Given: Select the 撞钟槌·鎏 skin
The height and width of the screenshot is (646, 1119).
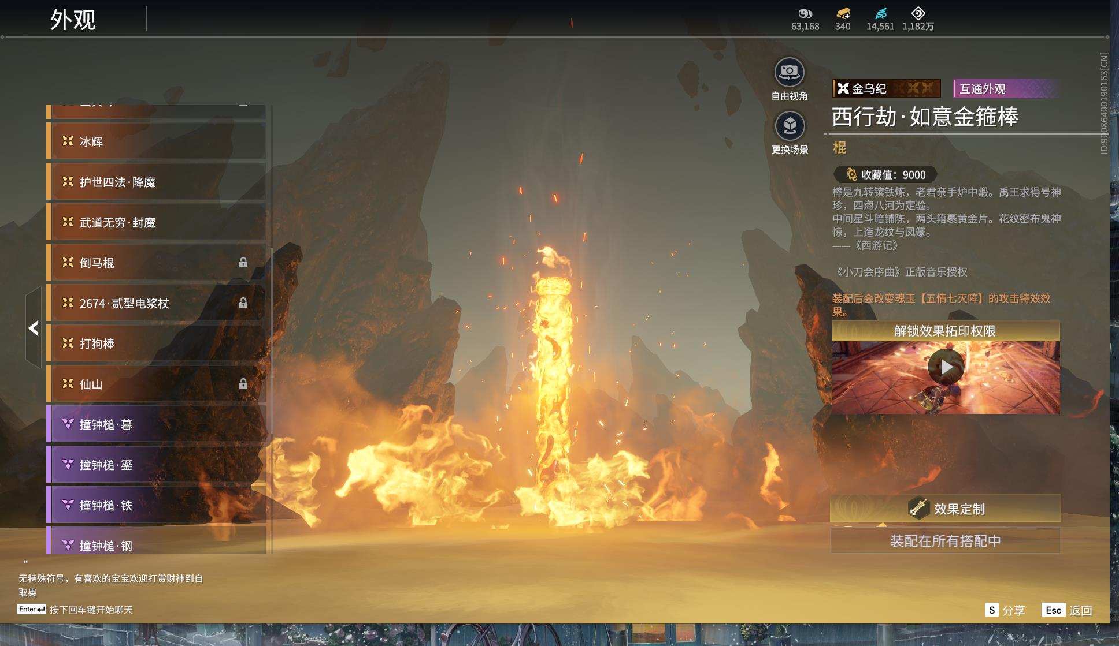Looking at the screenshot, I should (x=156, y=465).
